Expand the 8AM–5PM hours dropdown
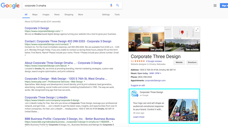The image size is (228, 127). coord(161,73)
